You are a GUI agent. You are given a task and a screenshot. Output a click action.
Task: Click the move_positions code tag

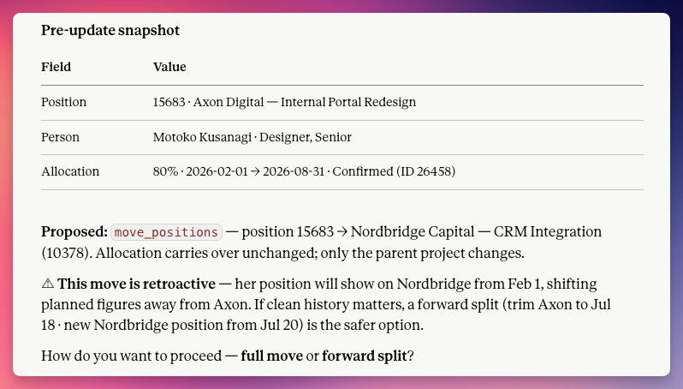[x=166, y=232]
